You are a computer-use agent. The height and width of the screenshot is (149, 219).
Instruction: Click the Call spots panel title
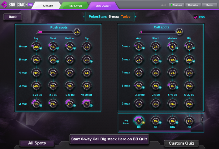pos(161,27)
